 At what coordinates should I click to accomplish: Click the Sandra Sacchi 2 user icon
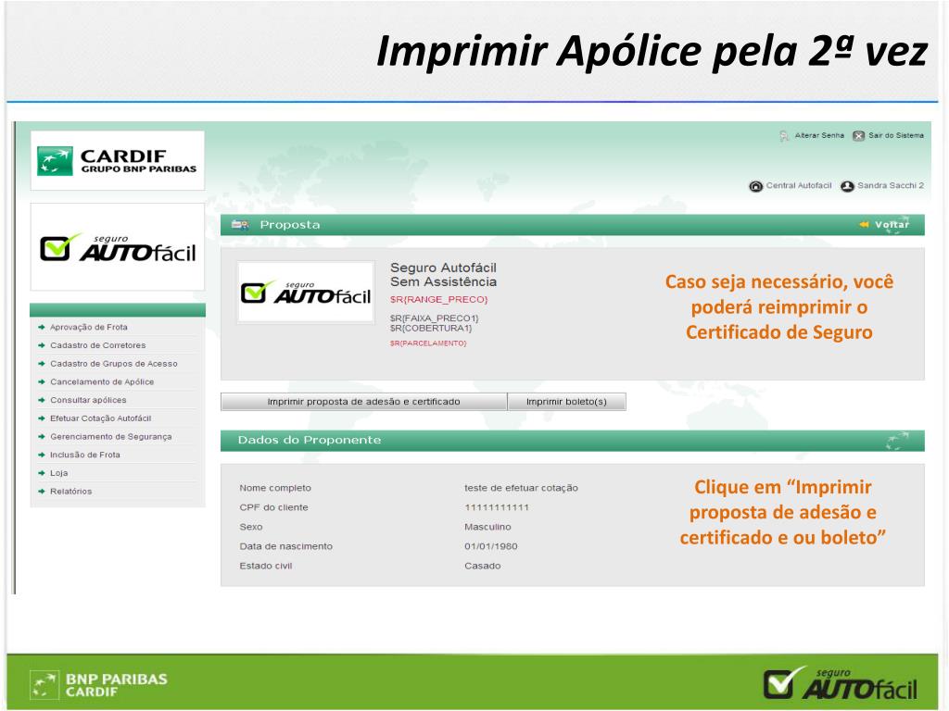click(847, 186)
